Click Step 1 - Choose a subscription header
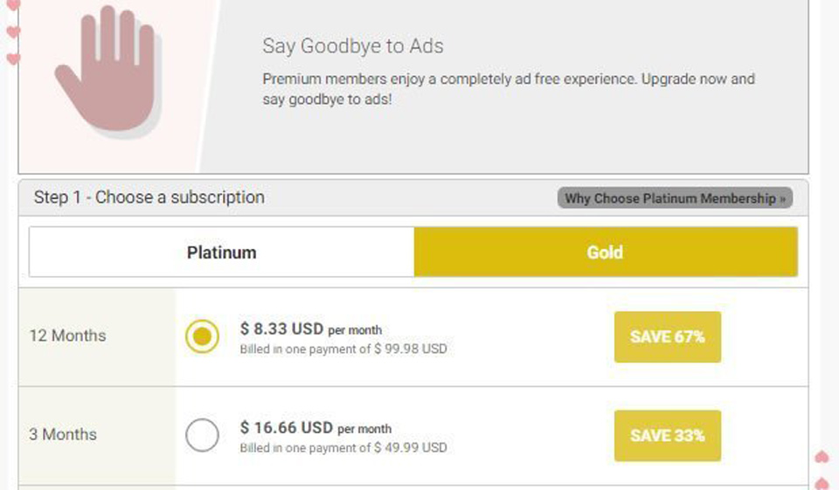Screen dimensions: 839x490 coord(149,197)
